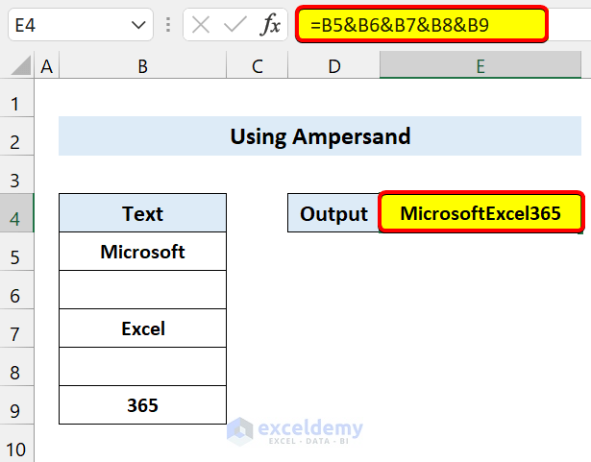Click the empty cell B8
The height and width of the screenshot is (462, 591).
[x=142, y=366]
